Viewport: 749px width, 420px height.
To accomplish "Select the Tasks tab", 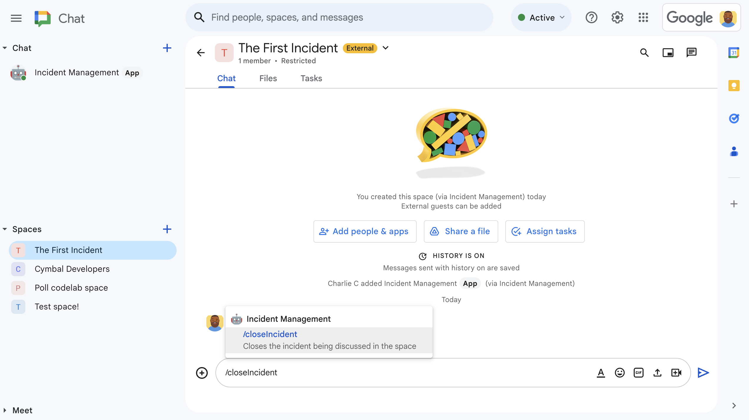I will [311, 78].
